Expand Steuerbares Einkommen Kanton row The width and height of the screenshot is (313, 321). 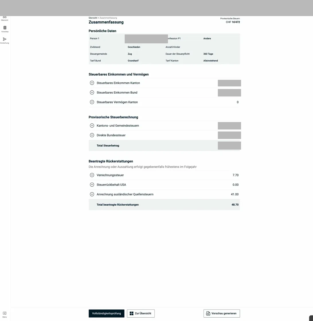[x=92, y=83]
